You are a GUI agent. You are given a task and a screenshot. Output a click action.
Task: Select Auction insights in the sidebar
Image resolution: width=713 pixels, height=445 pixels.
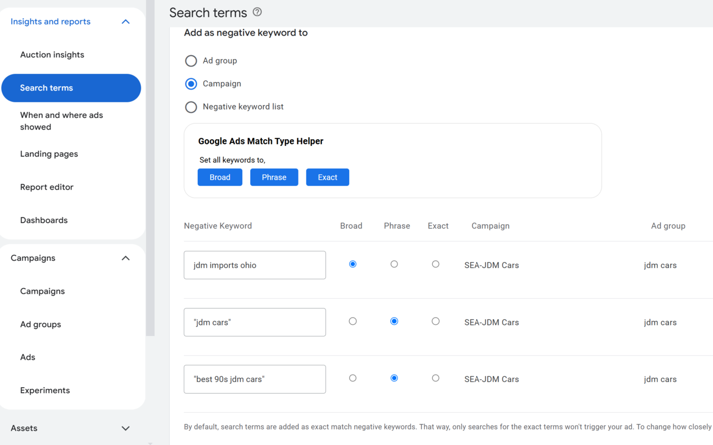[x=52, y=55]
